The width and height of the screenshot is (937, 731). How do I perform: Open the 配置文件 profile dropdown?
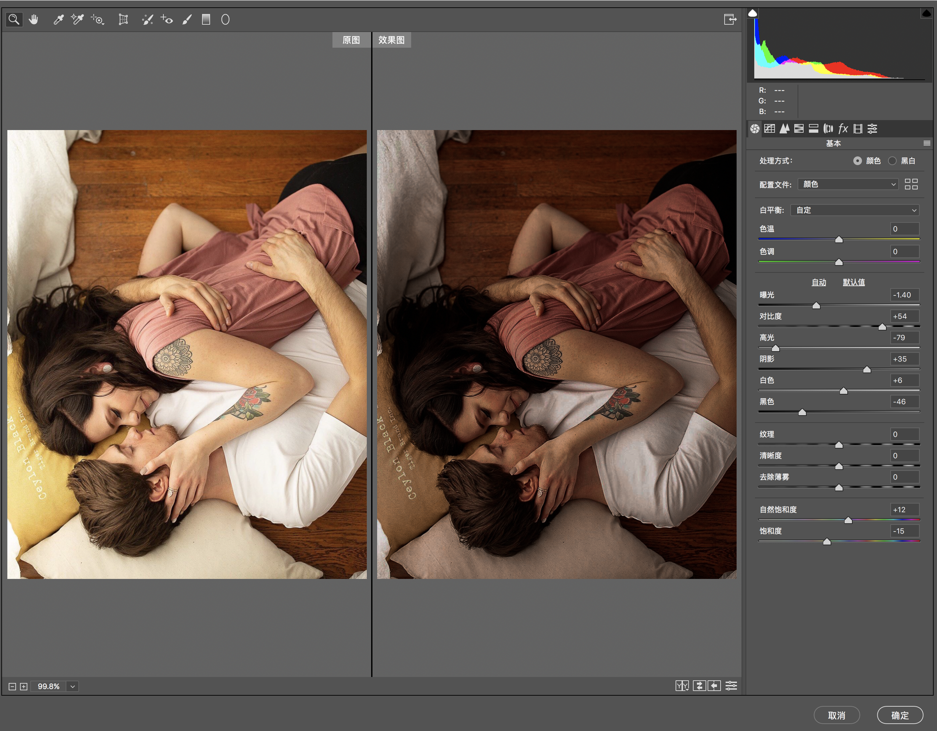coord(848,184)
